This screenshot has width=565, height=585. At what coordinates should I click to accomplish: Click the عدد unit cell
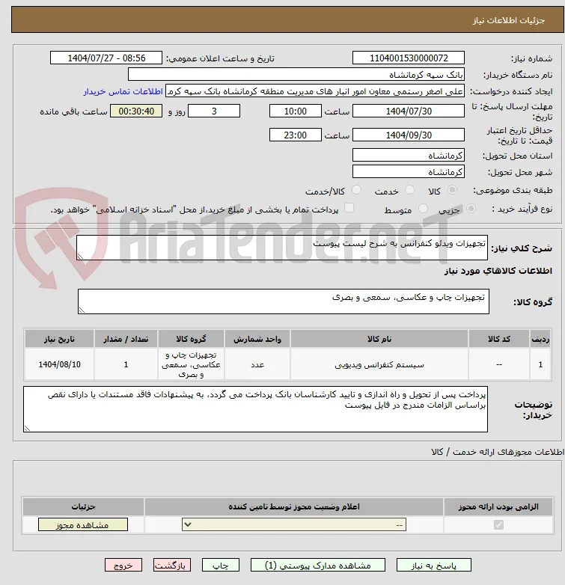click(257, 364)
